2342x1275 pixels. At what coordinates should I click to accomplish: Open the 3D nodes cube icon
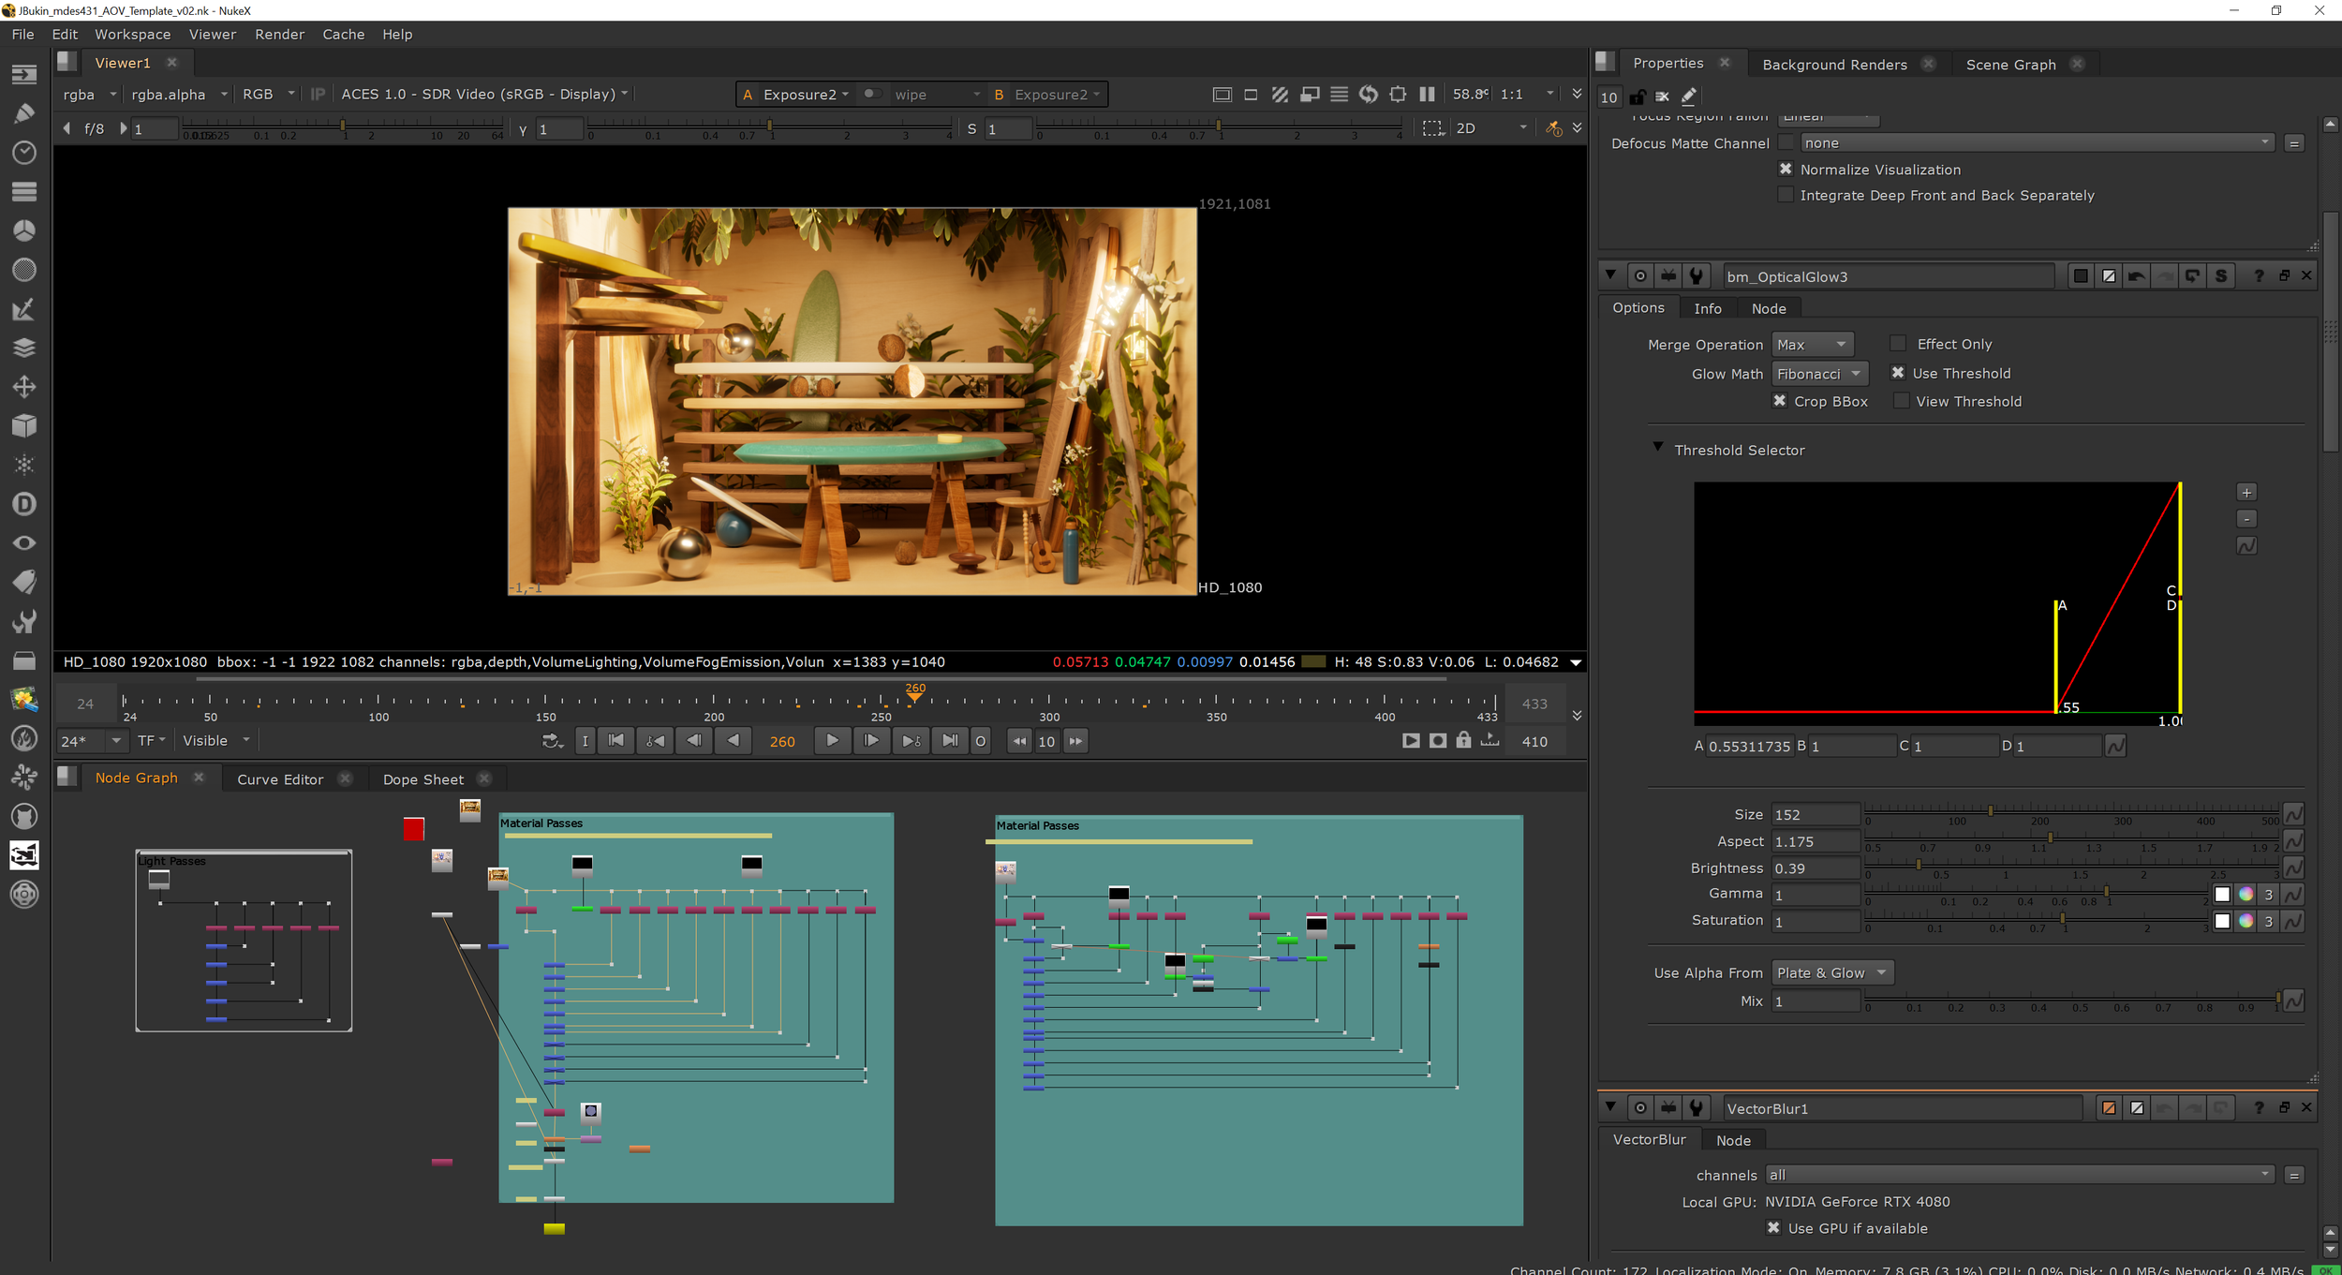tap(24, 426)
